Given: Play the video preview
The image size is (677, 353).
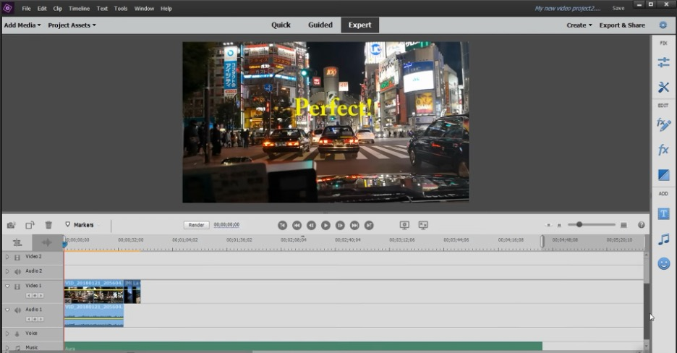Looking at the screenshot, I should pos(325,225).
